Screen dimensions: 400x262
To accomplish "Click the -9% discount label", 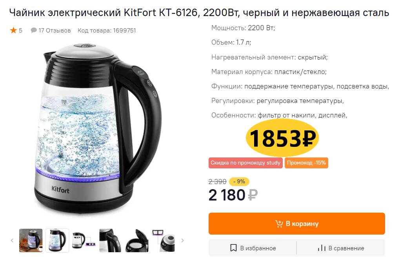I will pos(239,181).
